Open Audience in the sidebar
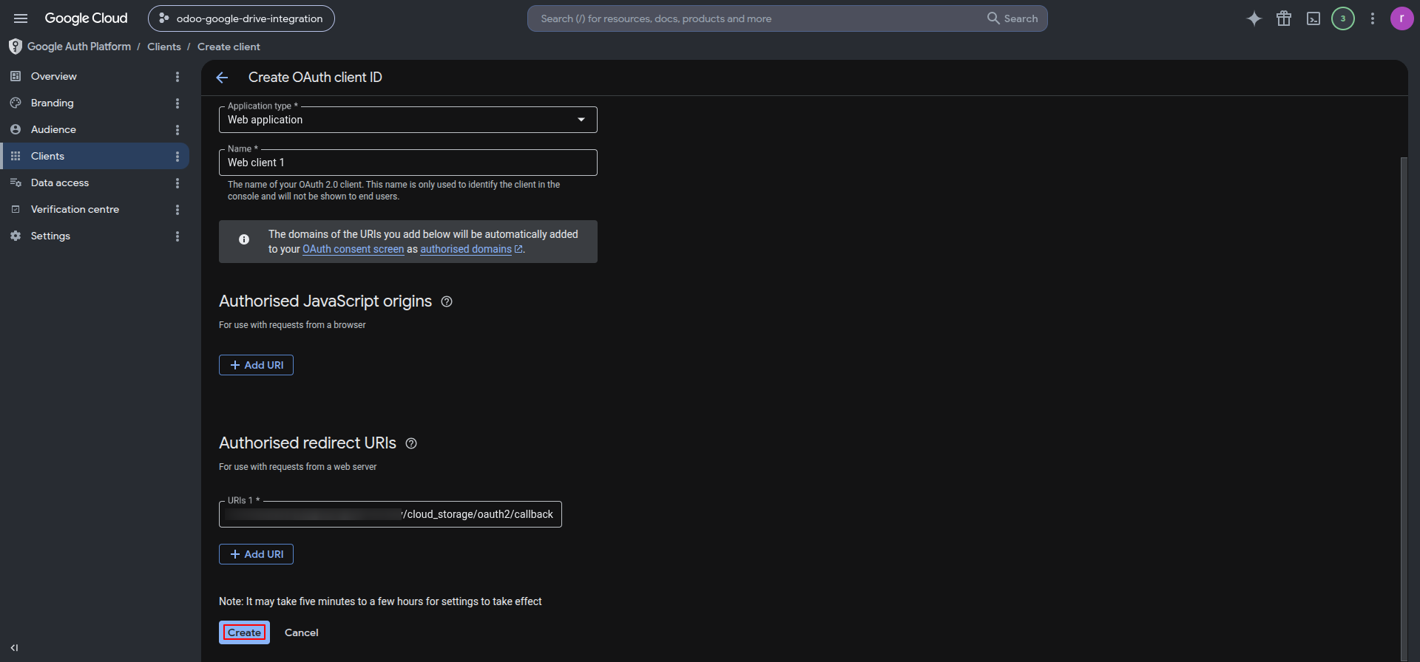This screenshot has height=662, width=1420. pyautogui.click(x=53, y=129)
